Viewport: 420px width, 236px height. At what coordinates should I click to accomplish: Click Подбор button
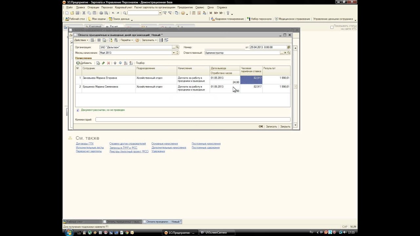point(140,63)
